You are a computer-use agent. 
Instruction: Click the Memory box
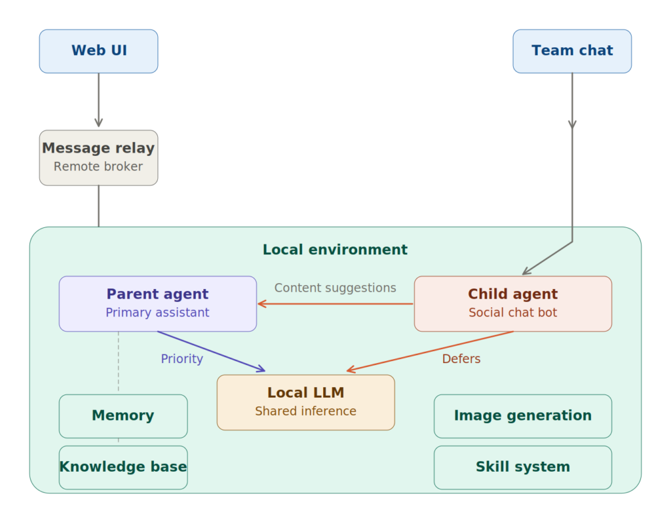[123, 416]
